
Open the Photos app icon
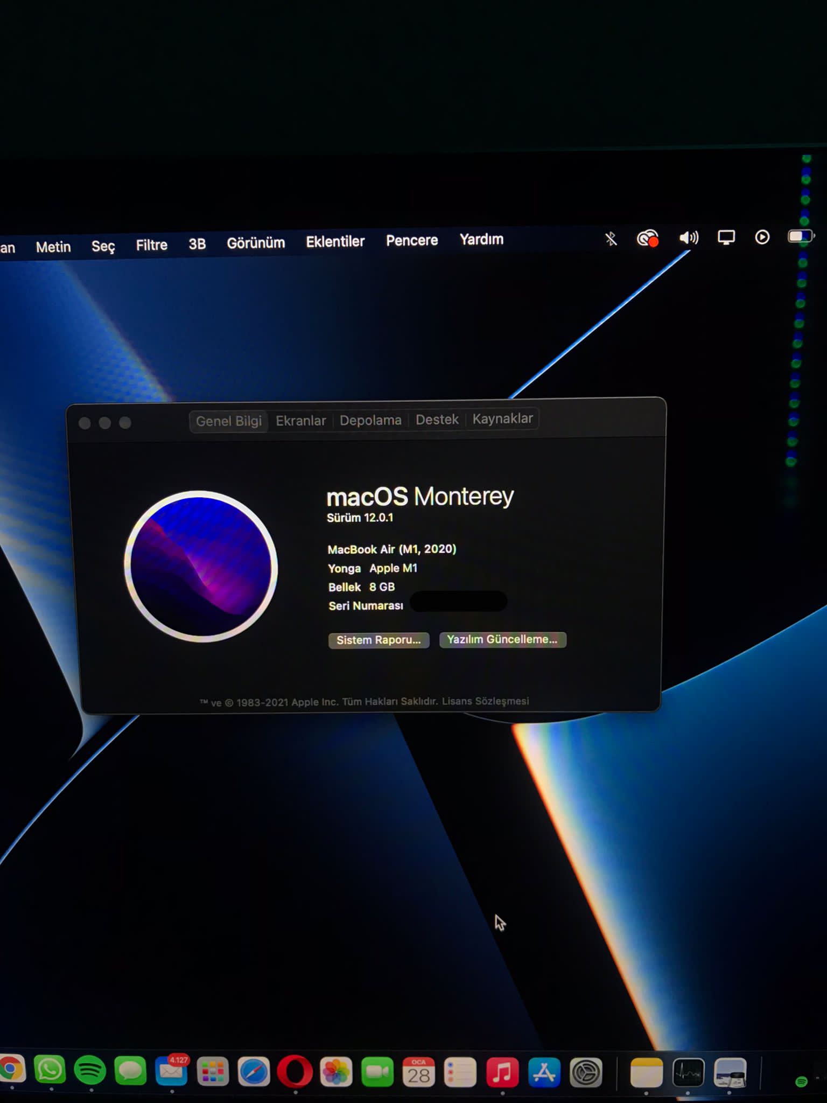(x=336, y=1072)
